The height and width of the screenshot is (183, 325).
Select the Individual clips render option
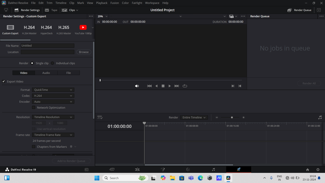point(52,63)
